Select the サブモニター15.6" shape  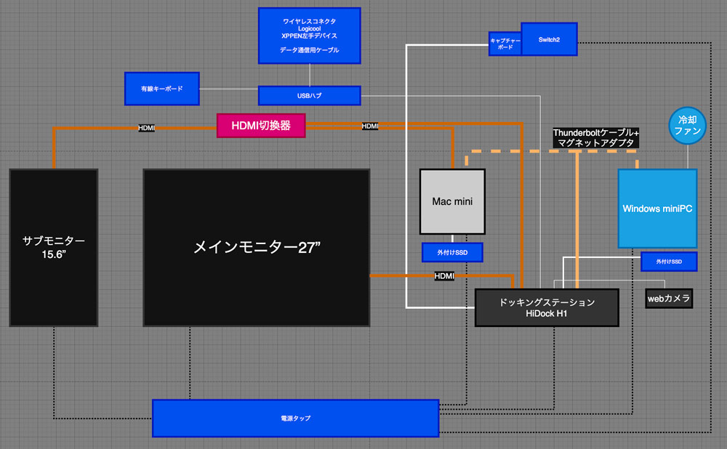pos(53,247)
